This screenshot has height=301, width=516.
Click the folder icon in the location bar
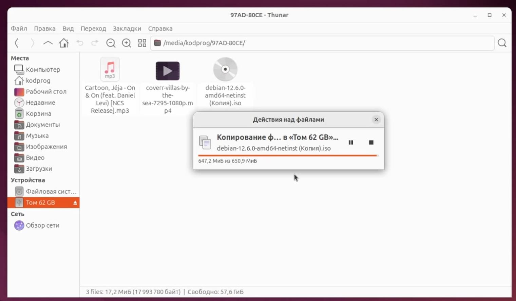coord(157,43)
